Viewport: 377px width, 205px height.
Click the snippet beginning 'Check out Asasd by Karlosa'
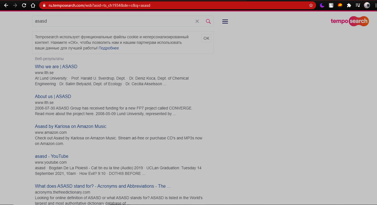(x=119, y=141)
